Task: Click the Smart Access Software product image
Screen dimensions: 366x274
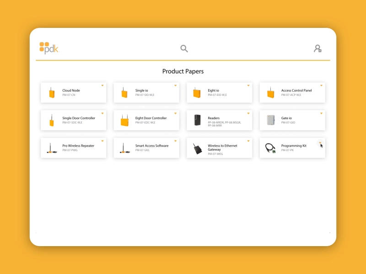Action: 124,148
